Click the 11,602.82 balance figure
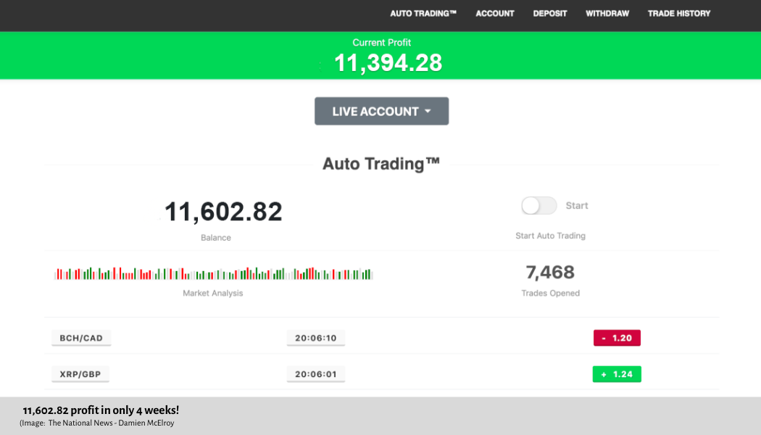761x435 pixels. point(223,212)
